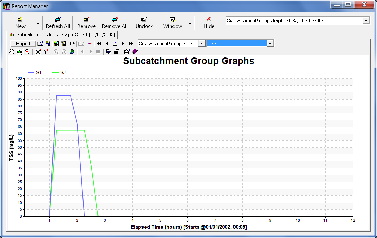Image resolution: width=377 pixels, height=238 pixels.
Task: Toggle the X axis editing mode
Action: tap(37, 51)
